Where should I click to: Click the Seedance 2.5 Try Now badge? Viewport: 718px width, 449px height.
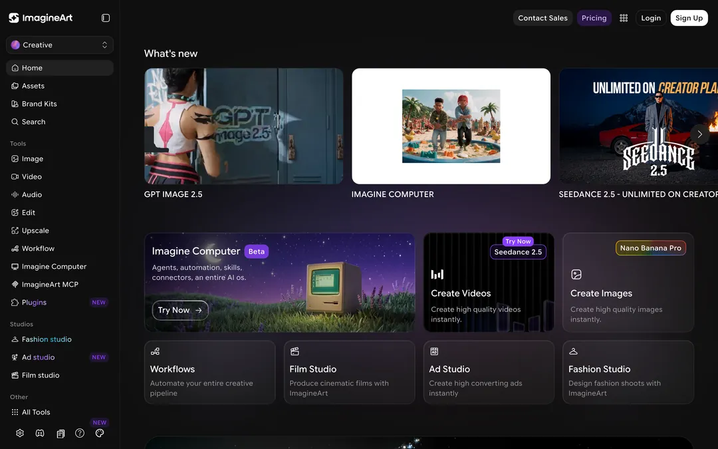click(x=518, y=248)
